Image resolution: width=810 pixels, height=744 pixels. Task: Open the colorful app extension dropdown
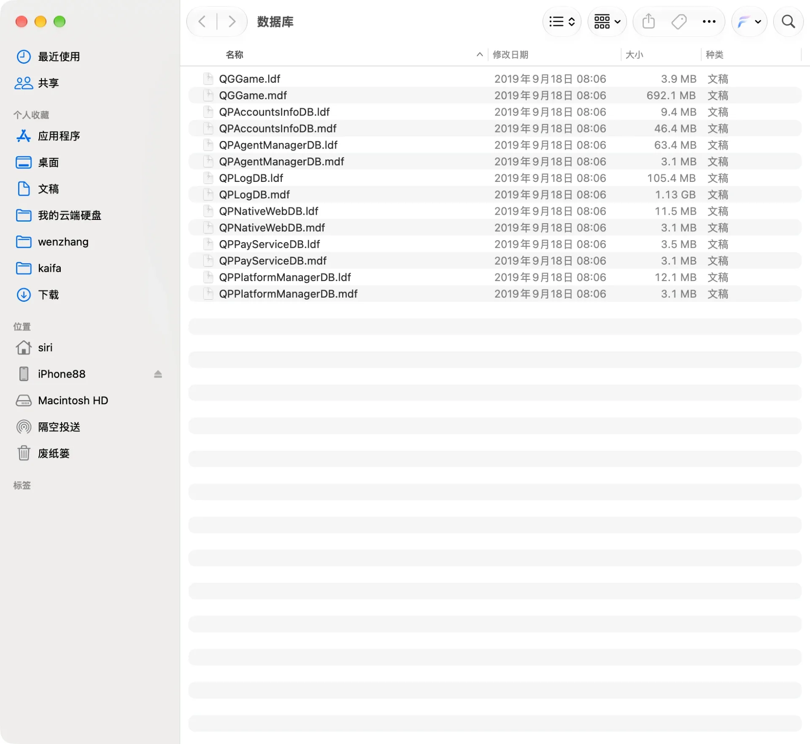click(749, 22)
